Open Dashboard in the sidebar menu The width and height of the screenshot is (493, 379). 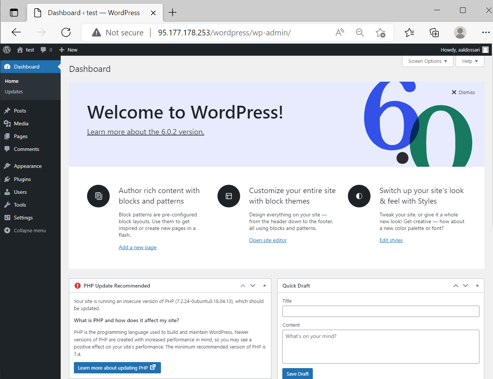pos(30,67)
